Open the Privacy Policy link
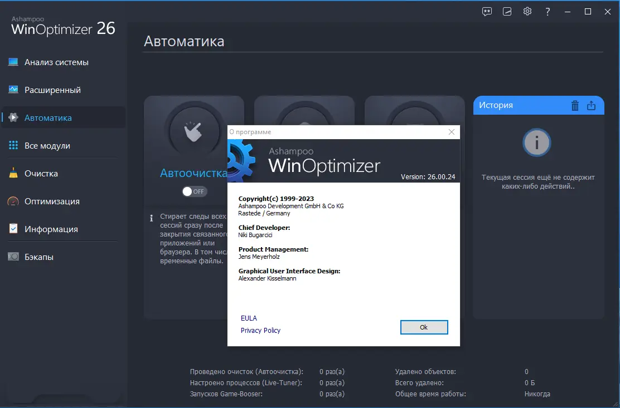Screen dimensions: 620x408 260,330
